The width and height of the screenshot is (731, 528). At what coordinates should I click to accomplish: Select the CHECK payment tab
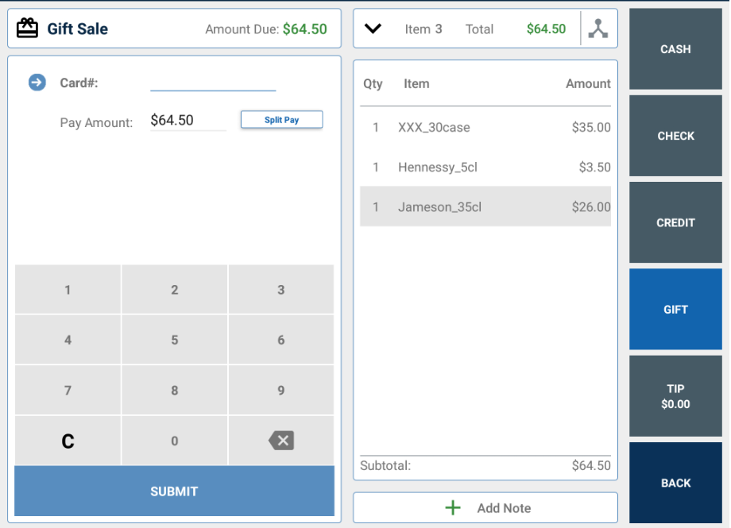[x=675, y=136]
